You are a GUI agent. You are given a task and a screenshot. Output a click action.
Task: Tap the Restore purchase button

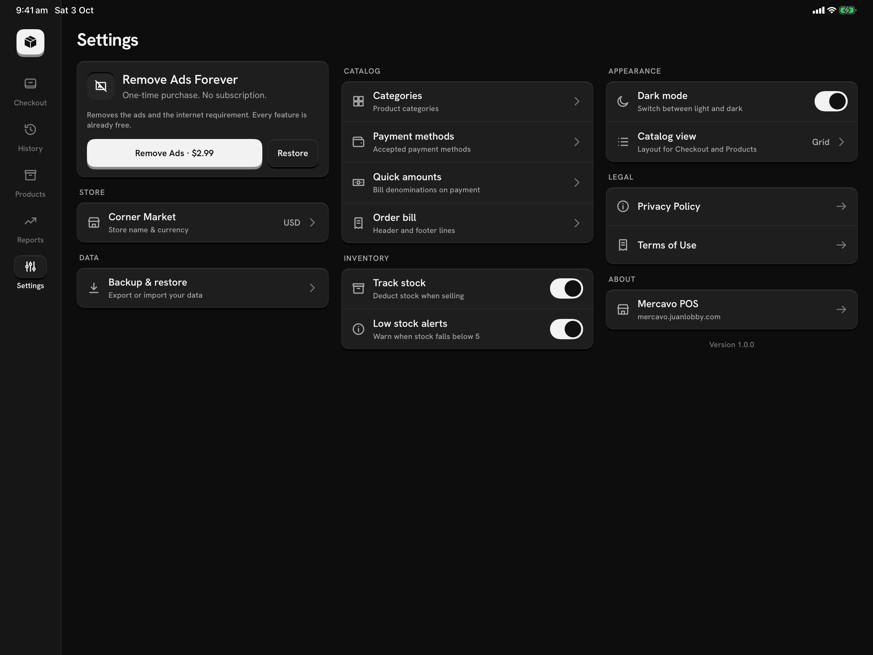293,153
